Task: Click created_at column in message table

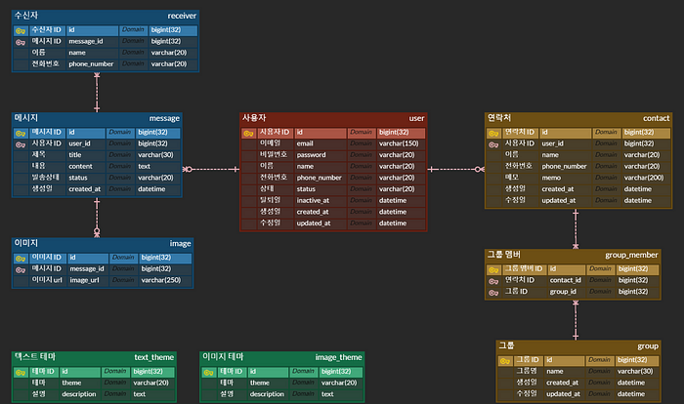Action: tap(84, 189)
